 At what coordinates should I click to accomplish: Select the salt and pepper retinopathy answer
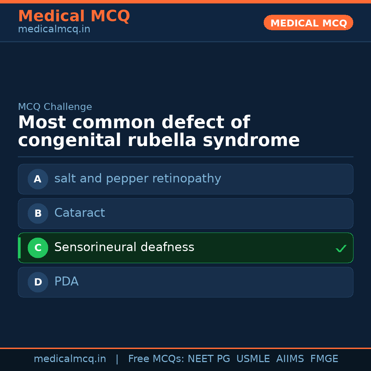[137, 179]
